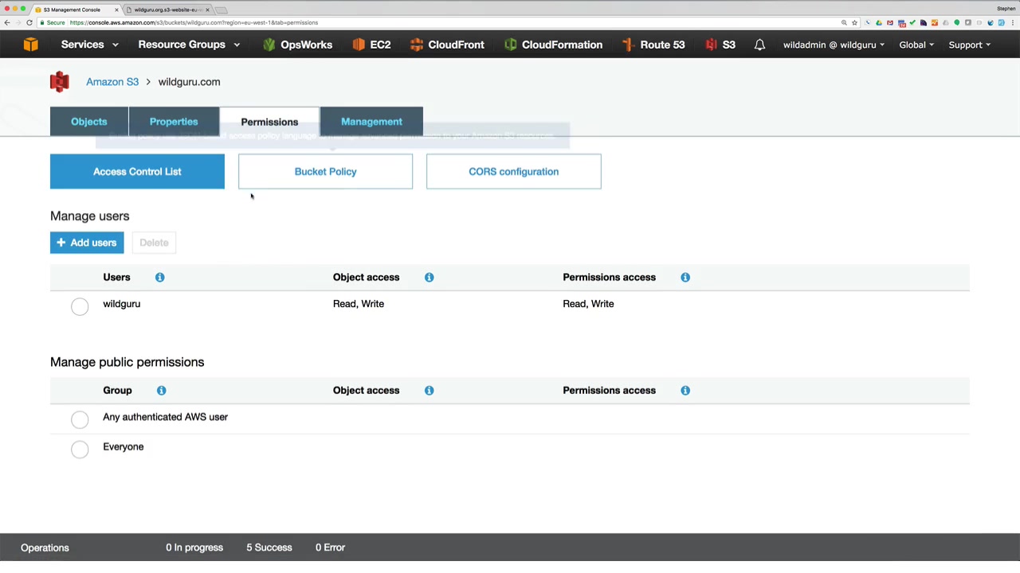
Task: Open the CORS configuration section
Action: click(514, 172)
